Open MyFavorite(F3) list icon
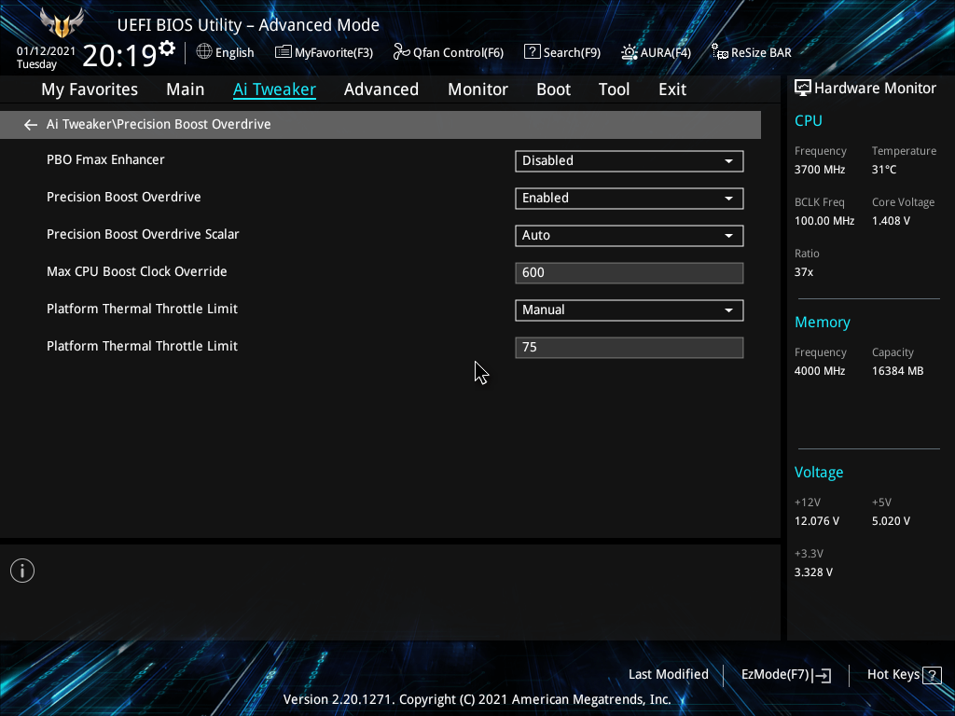This screenshot has height=716, width=955. pos(284,52)
